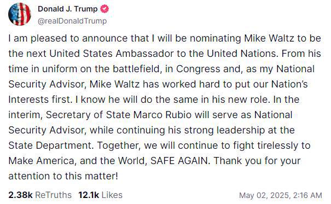Click the words 'United Nations' in post
The image size is (331, 204).
point(241,54)
